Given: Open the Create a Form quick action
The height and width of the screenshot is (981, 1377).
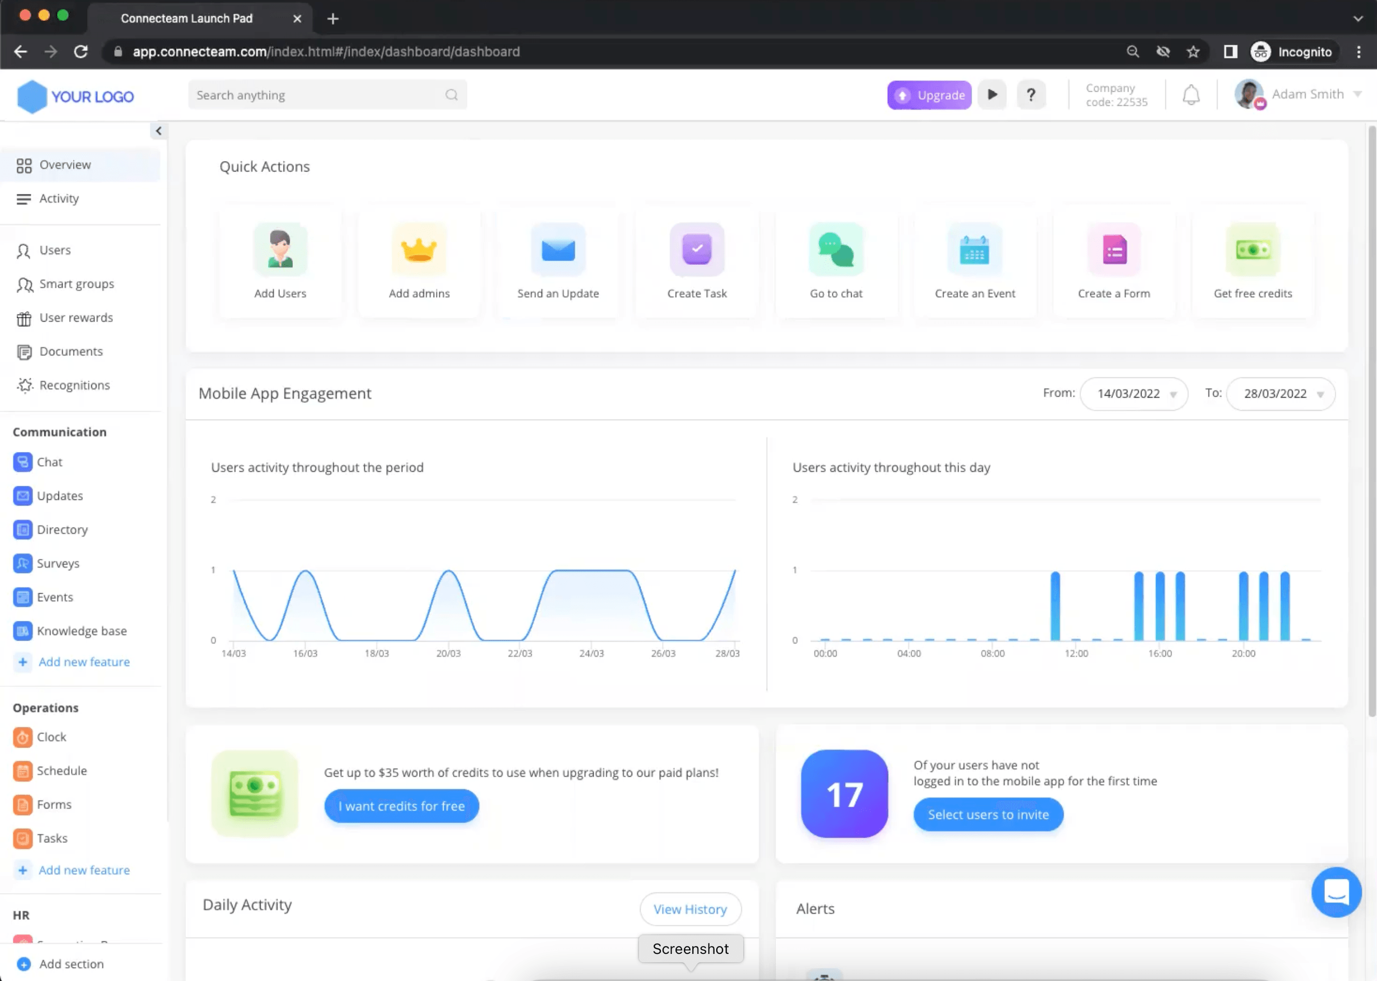Looking at the screenshot, I should [x=1114, y=262].
